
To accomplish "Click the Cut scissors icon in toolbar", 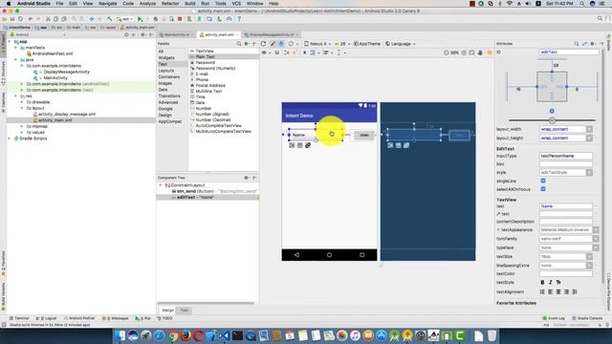I will [48, 19].
